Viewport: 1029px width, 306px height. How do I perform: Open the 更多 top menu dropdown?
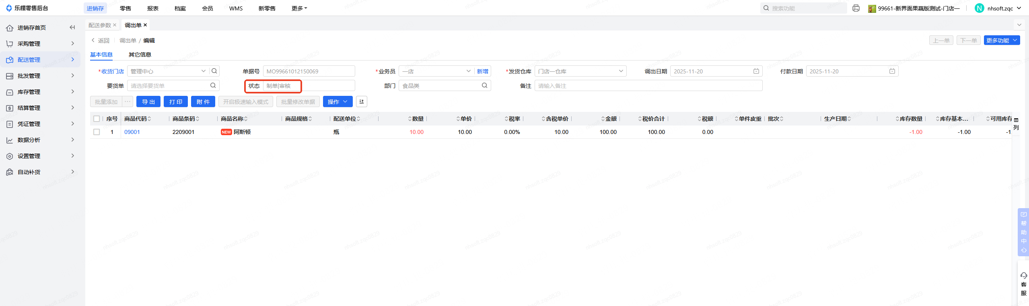299,8
